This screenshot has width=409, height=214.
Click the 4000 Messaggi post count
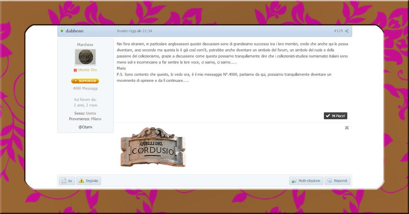pyautogui.click(x=85, y=88)
